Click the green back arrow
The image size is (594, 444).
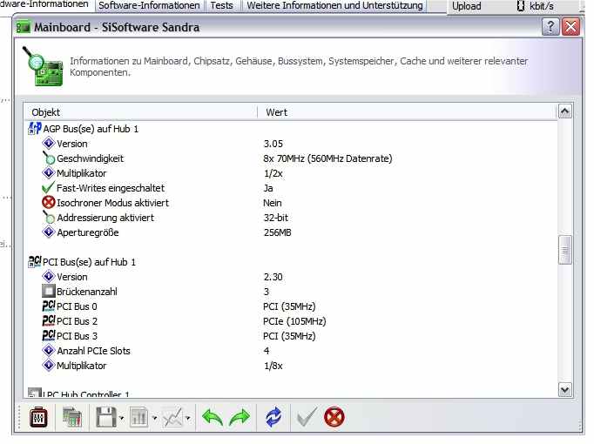213,418
